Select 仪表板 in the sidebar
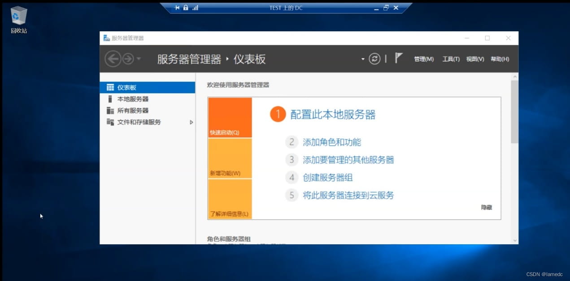Viewport: 570px width, 281px height. click(x=147, y=88)
